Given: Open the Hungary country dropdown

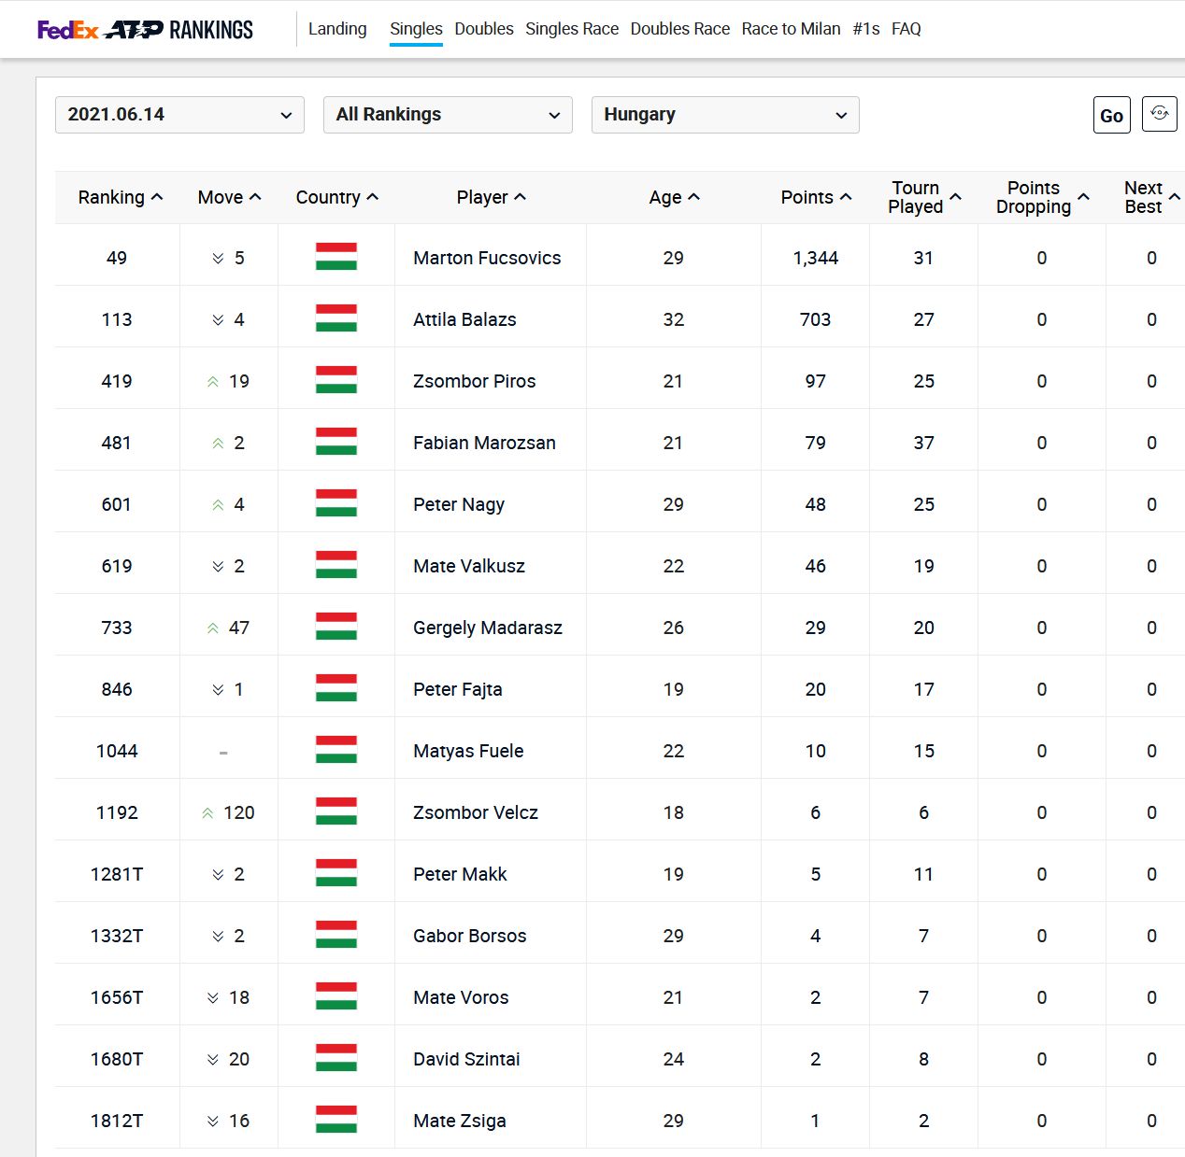Looking at the screenshot, I should point(724,115).
